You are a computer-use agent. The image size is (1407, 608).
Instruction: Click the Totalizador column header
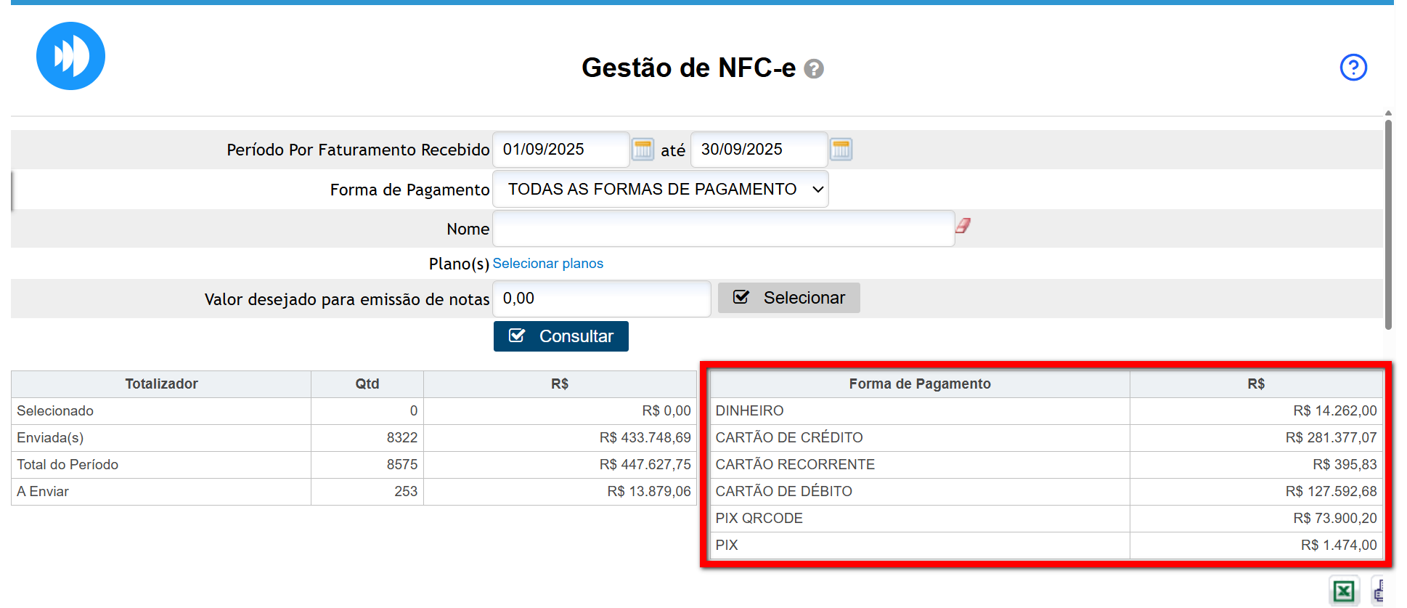(x=161, y=384)
